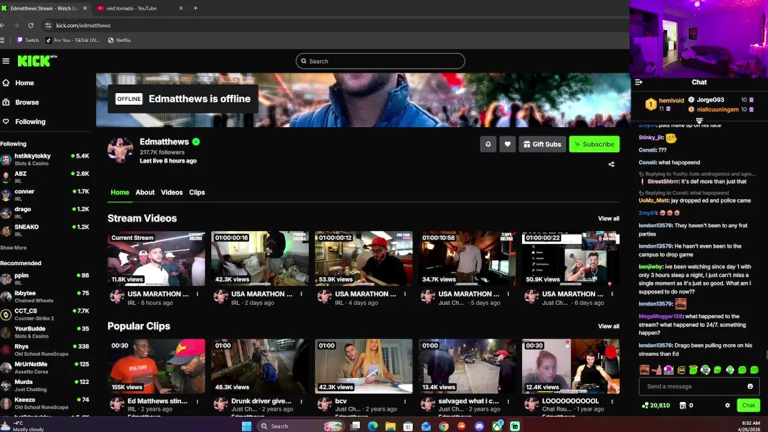
Task: Open the chat shop icon showing 0
Action: pos(686,406)
